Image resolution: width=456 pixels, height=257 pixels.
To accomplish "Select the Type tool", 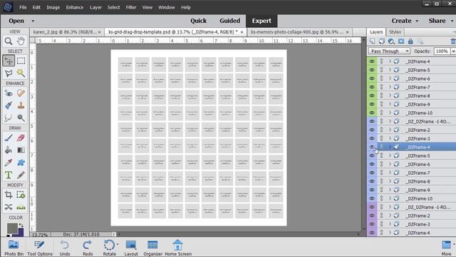I will (9, 175).
